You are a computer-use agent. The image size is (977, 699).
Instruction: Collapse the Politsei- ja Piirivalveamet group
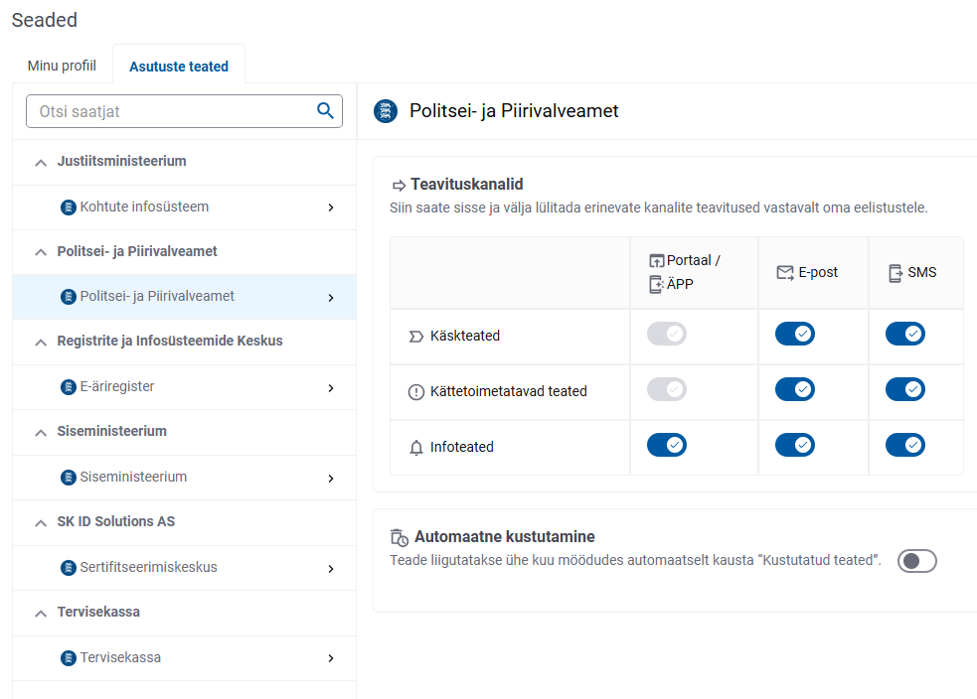pyautogui.click(x=41, y=252)
